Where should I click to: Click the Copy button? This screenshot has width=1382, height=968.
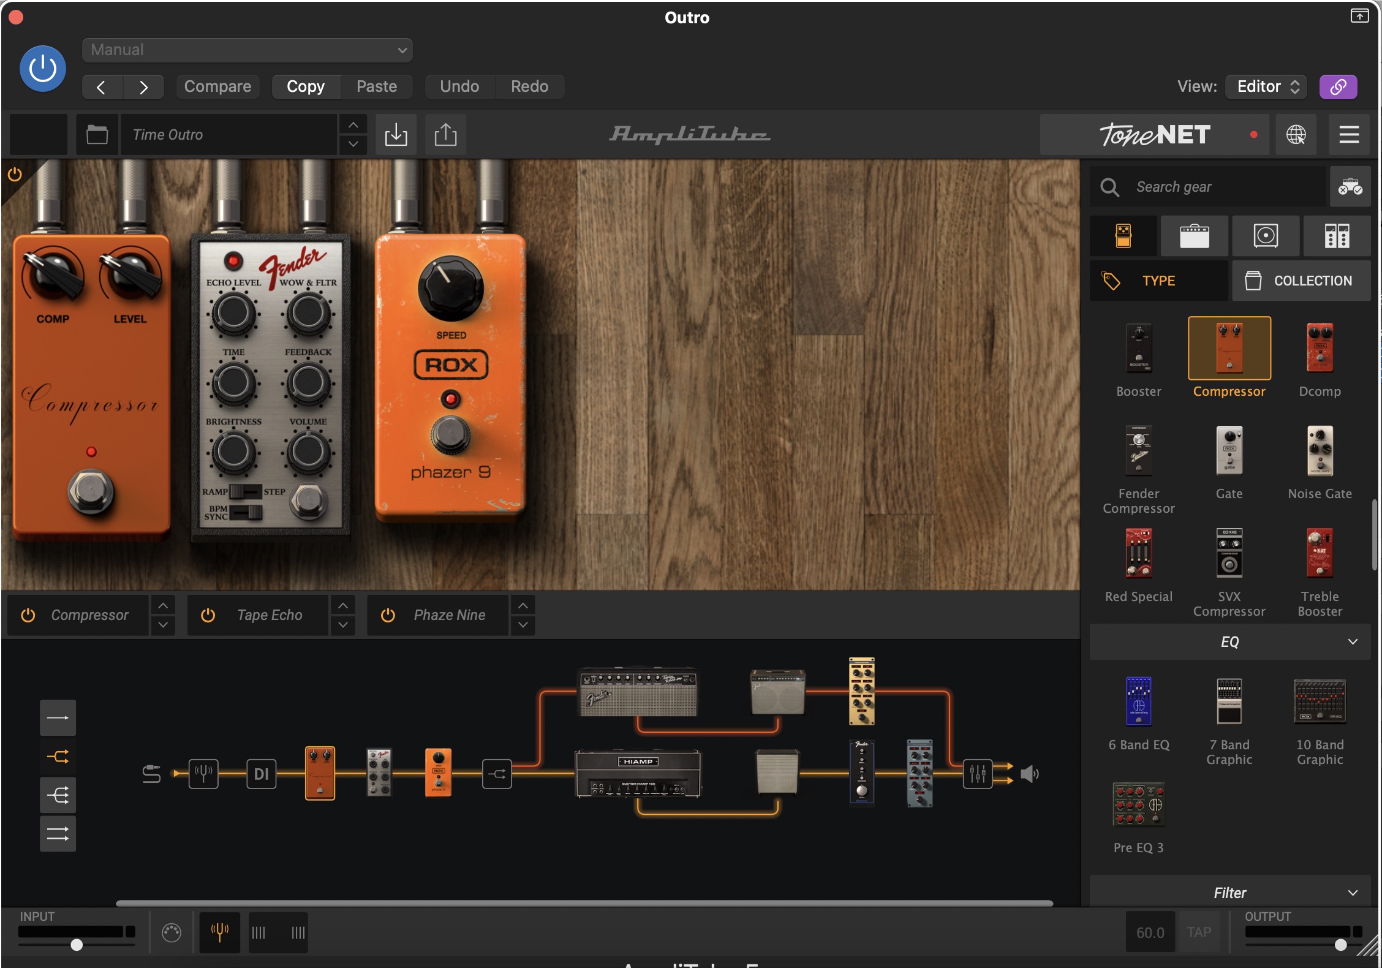[306, 86]
